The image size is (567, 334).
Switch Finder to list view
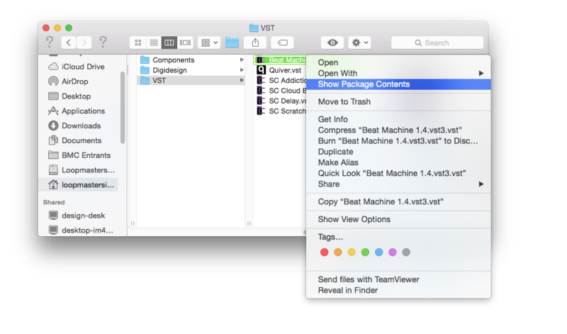pyautogui.click(x=154, y=43)
